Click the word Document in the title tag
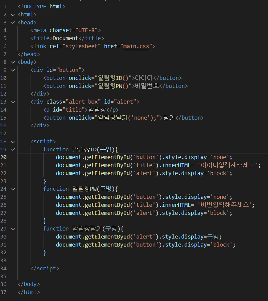This screenshot has width=268, height=301. pos(65,38)
